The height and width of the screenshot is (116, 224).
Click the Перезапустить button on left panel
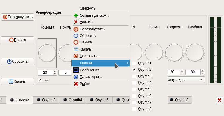click(x=18, y=17)
